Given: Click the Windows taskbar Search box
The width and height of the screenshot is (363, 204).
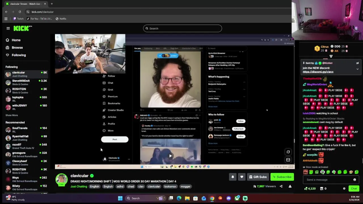Looking at the screenshot, I should coord(146,198).
